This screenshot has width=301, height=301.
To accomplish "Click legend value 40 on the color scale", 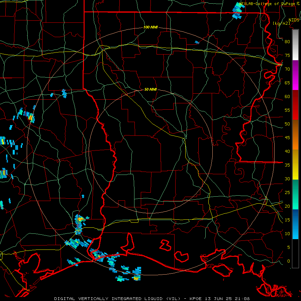I will tap(287, 151).
